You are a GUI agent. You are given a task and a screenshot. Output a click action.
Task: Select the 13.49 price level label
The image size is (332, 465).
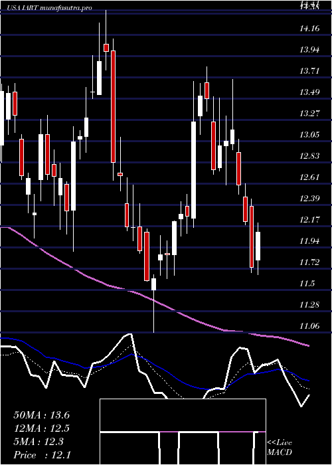pos(309,92)
